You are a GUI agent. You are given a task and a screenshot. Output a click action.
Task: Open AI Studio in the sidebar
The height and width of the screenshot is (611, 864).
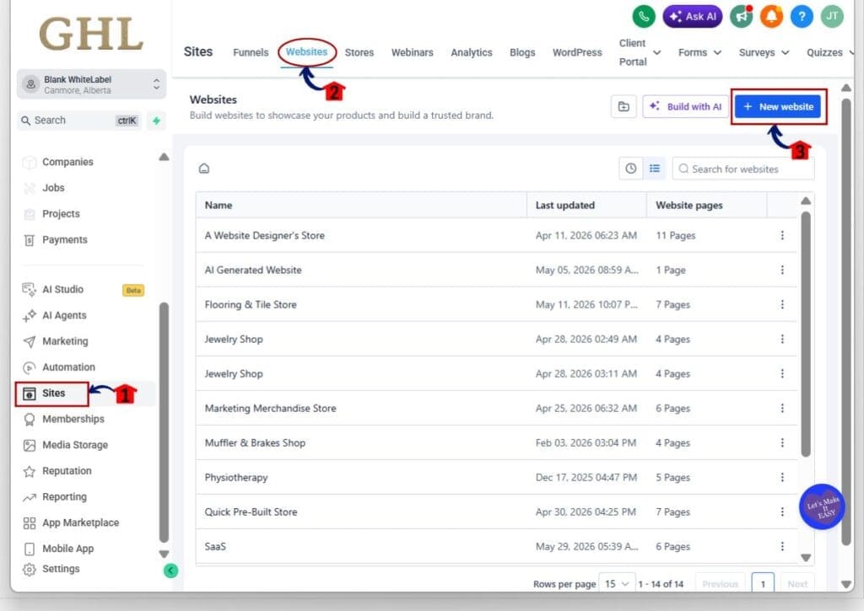[x=62, y=290]
